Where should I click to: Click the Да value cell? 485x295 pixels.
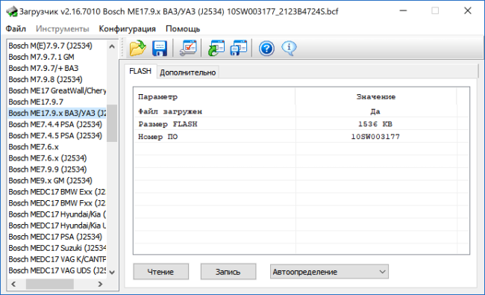click(x=375, y=111)
